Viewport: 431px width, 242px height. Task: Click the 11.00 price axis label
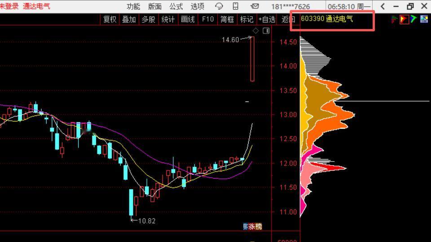click(x=288, y=212)
